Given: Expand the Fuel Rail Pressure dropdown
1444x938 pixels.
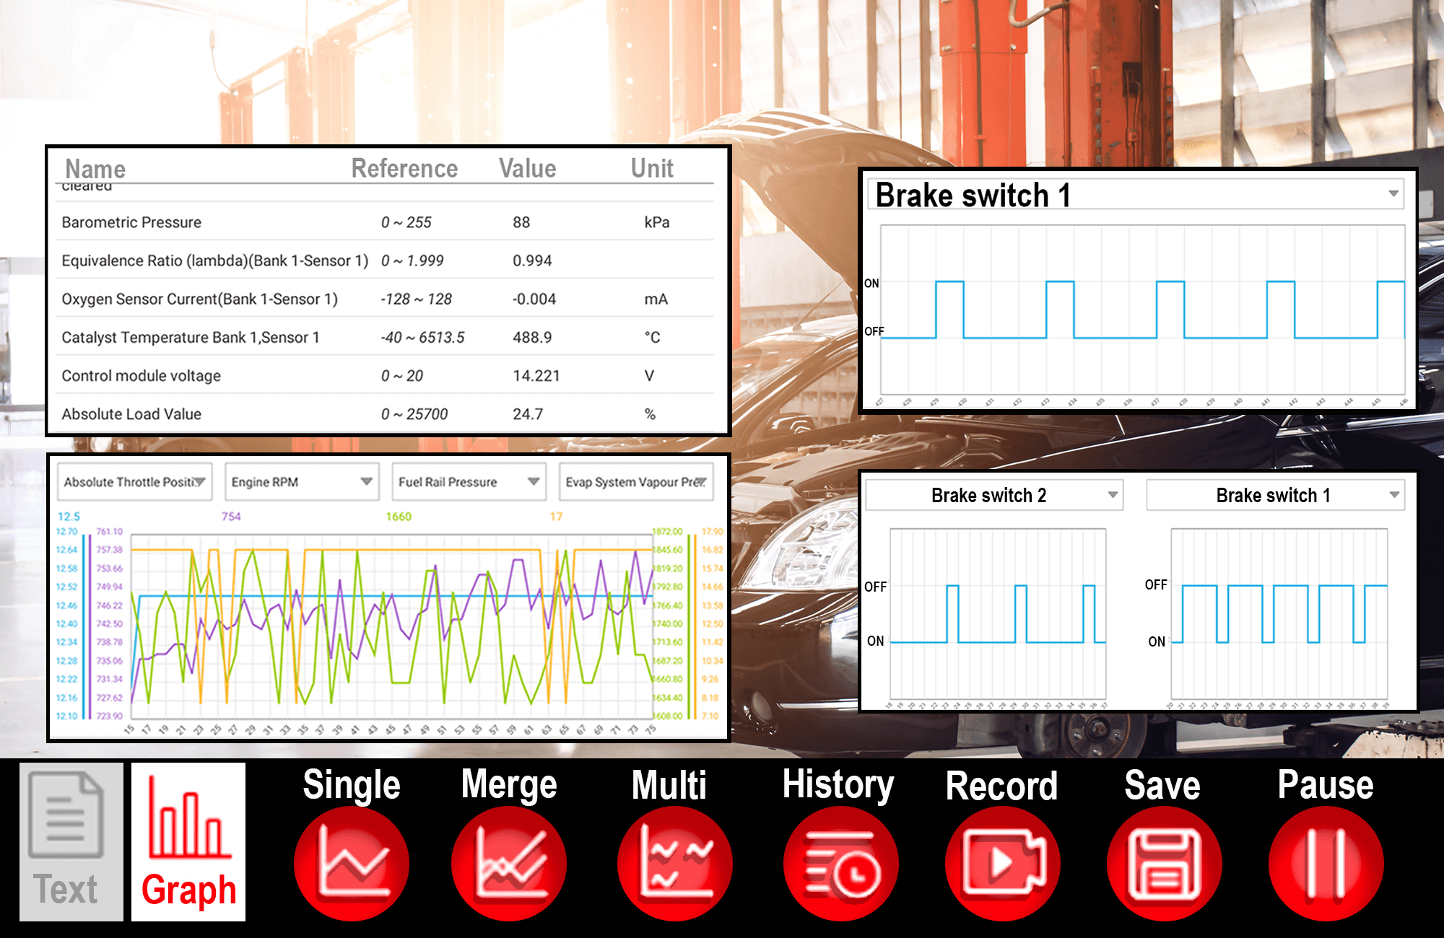Looking at the screenshot, I should pos(469,482).
